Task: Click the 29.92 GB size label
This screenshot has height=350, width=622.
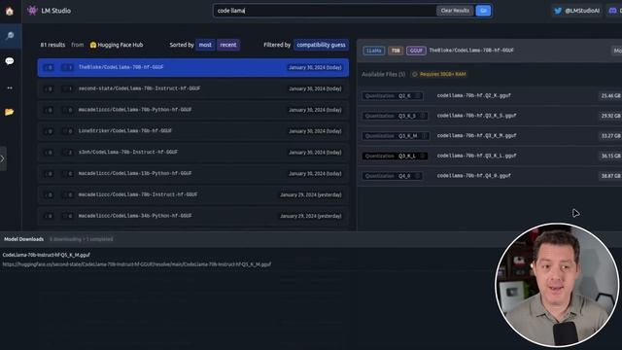Action: point(610,116)
